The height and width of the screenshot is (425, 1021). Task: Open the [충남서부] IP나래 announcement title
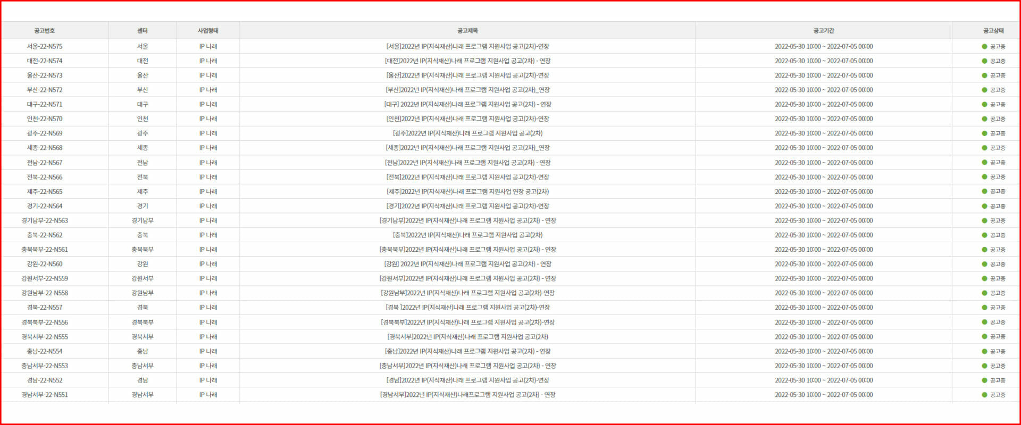[467, 366]
